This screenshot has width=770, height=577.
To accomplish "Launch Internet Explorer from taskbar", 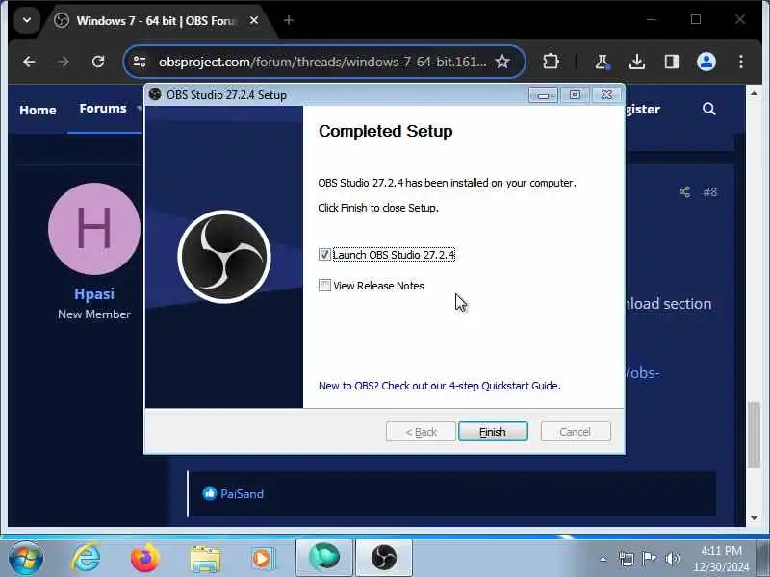I will pyautogui.click(x=86, y=559).
